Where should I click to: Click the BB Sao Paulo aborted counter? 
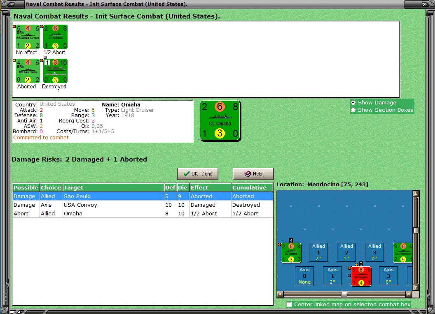click(x=28, y=71)
